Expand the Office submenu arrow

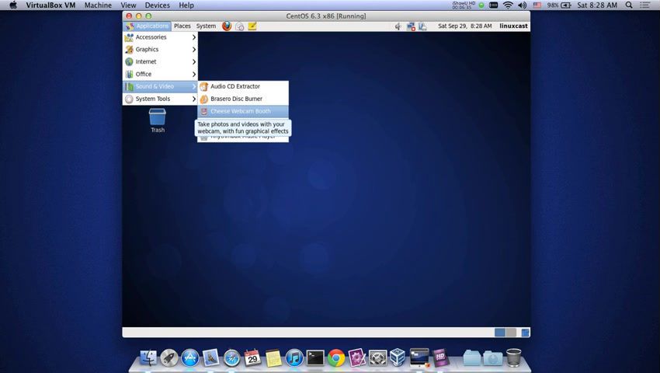click(194, 74)
